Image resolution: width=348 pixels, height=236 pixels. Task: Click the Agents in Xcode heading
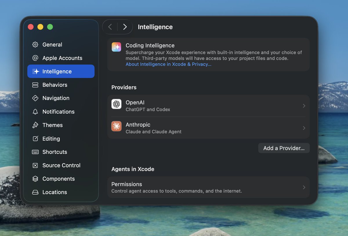(x=133, y=169)
